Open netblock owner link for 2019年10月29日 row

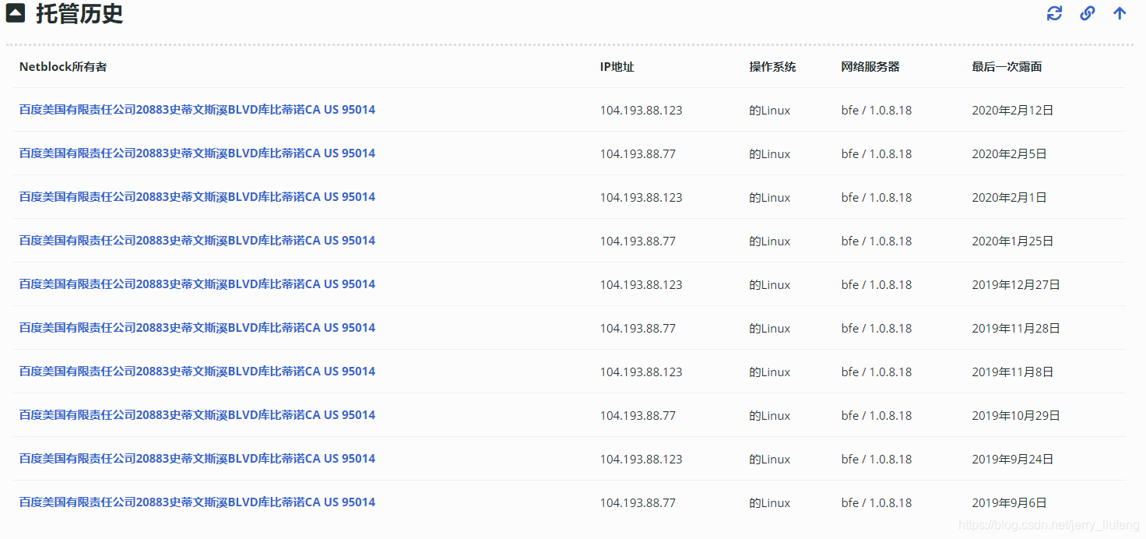[x=197, y=415]
